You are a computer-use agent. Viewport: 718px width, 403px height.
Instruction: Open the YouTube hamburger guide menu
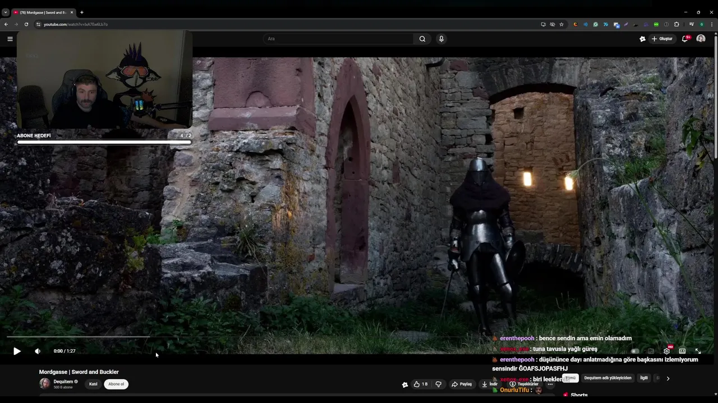[10, 39]
